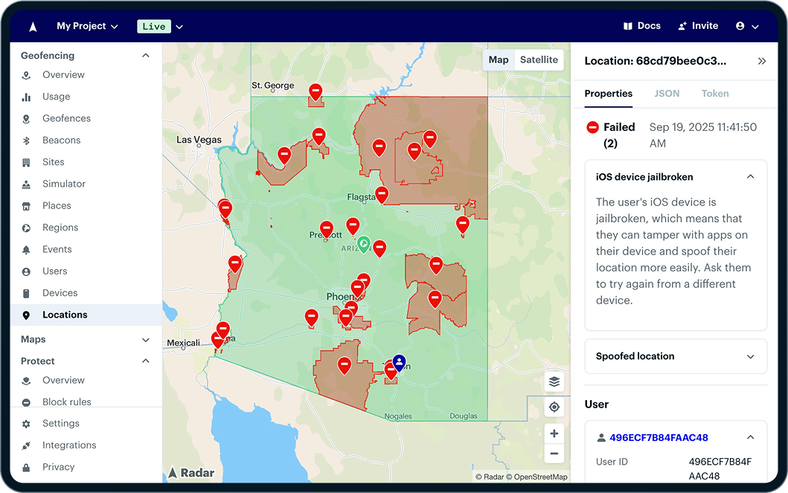Image resolution: width=788 pixels, height=493 pixels.
Task: Switch to the JSON tab
Action: pos(667,94)
